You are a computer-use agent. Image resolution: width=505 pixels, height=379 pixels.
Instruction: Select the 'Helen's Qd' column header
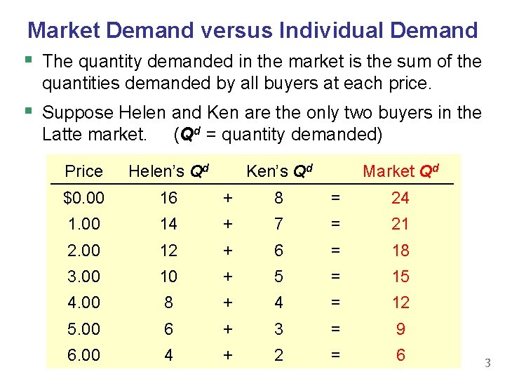[168, 171]
